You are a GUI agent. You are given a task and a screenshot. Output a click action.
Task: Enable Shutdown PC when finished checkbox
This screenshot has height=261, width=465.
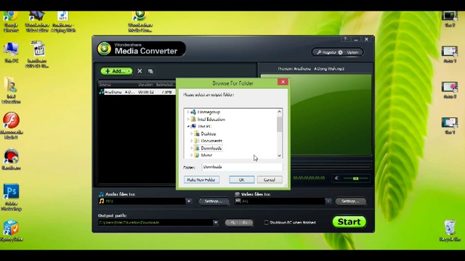[x=267, y=223]
